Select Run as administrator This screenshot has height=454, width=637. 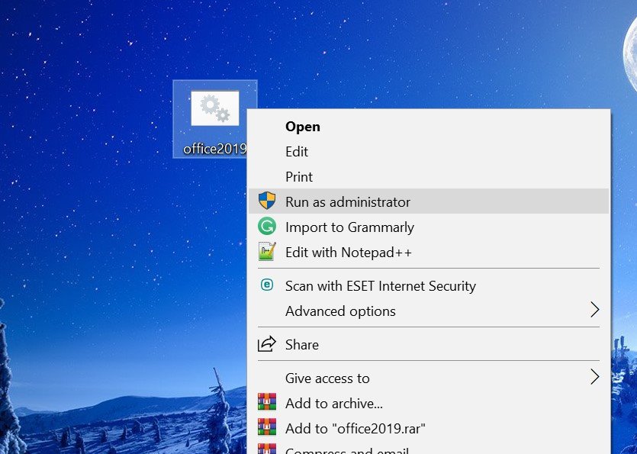tap(429, 201)
